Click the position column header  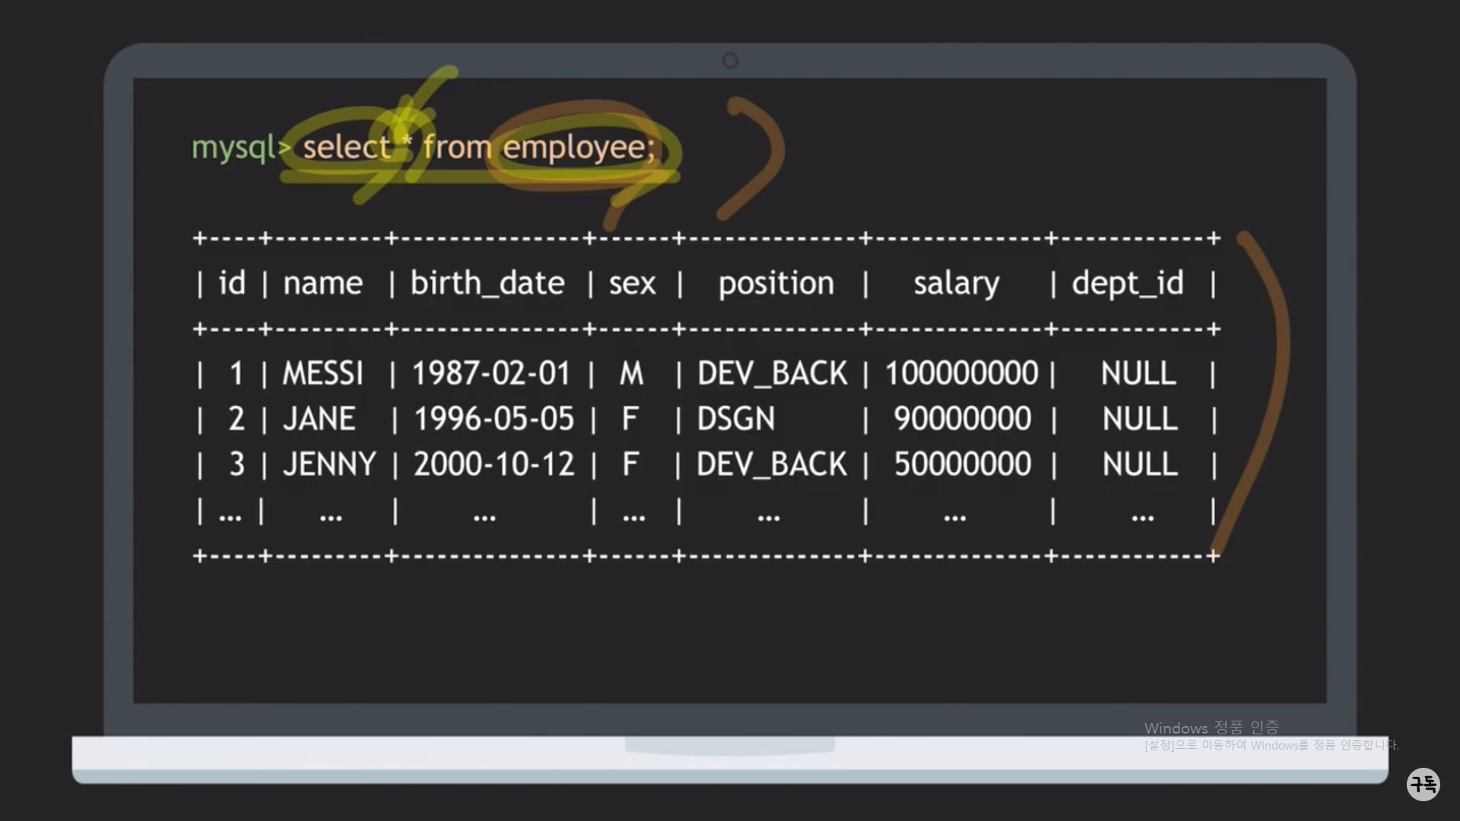776,284
